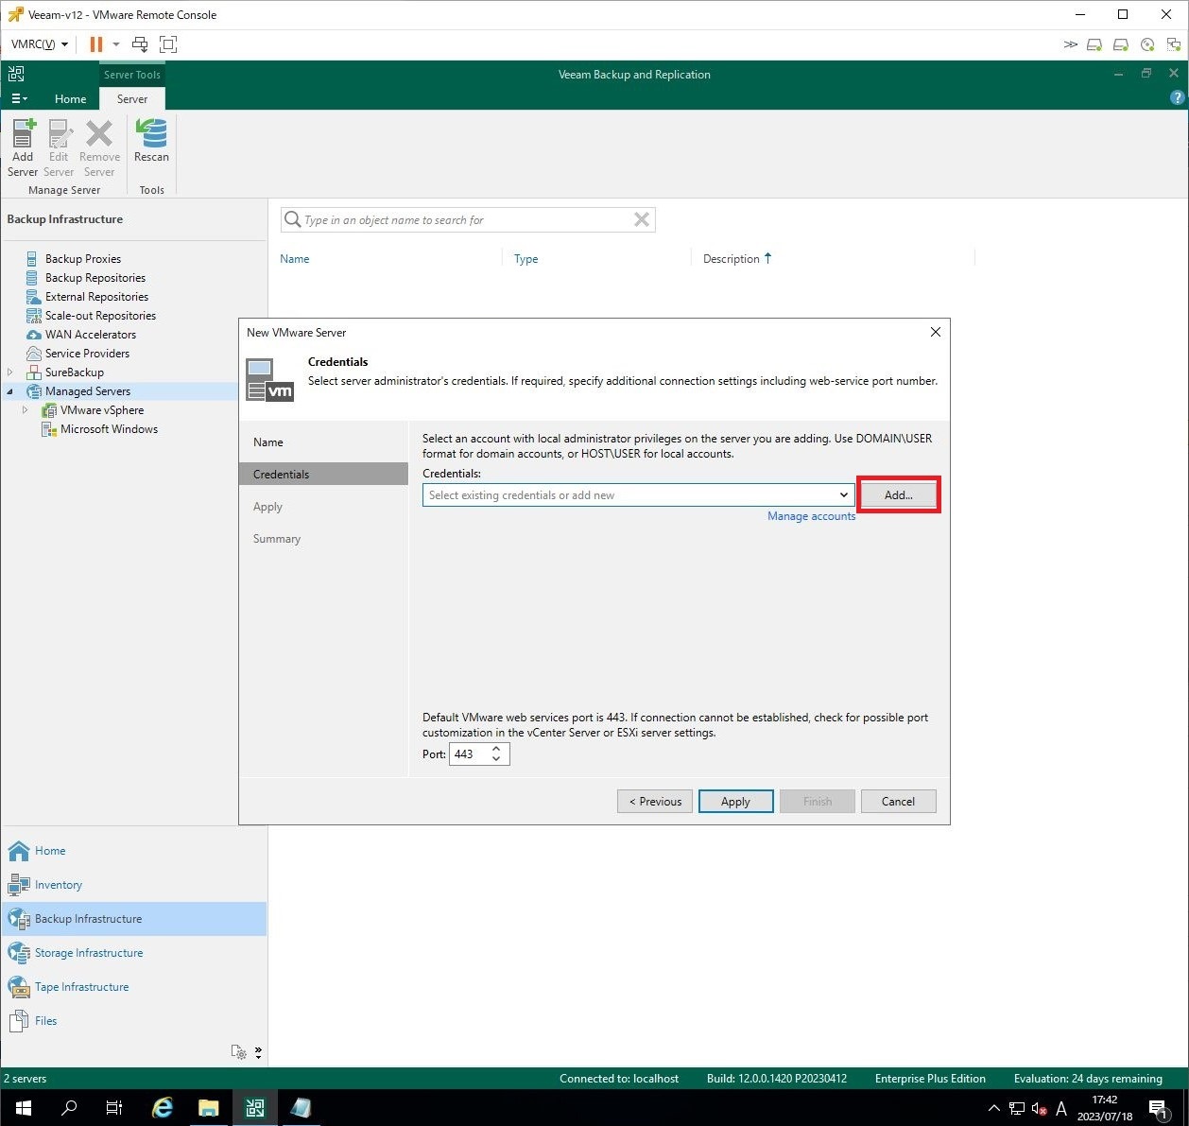This screenshot has width=1189, height=1126.
Task: Increase the port value with up arrow
Action: click(x=496, y=749)
